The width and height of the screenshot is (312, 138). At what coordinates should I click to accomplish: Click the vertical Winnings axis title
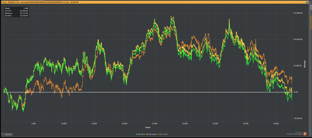point(305,64)
